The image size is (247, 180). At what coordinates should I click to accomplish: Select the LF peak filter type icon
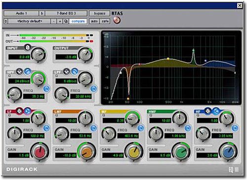pos(20,111)
